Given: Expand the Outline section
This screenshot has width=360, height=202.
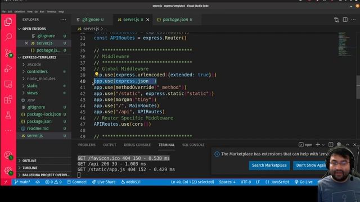Looking at the screenshot, I should pos(29,160).
